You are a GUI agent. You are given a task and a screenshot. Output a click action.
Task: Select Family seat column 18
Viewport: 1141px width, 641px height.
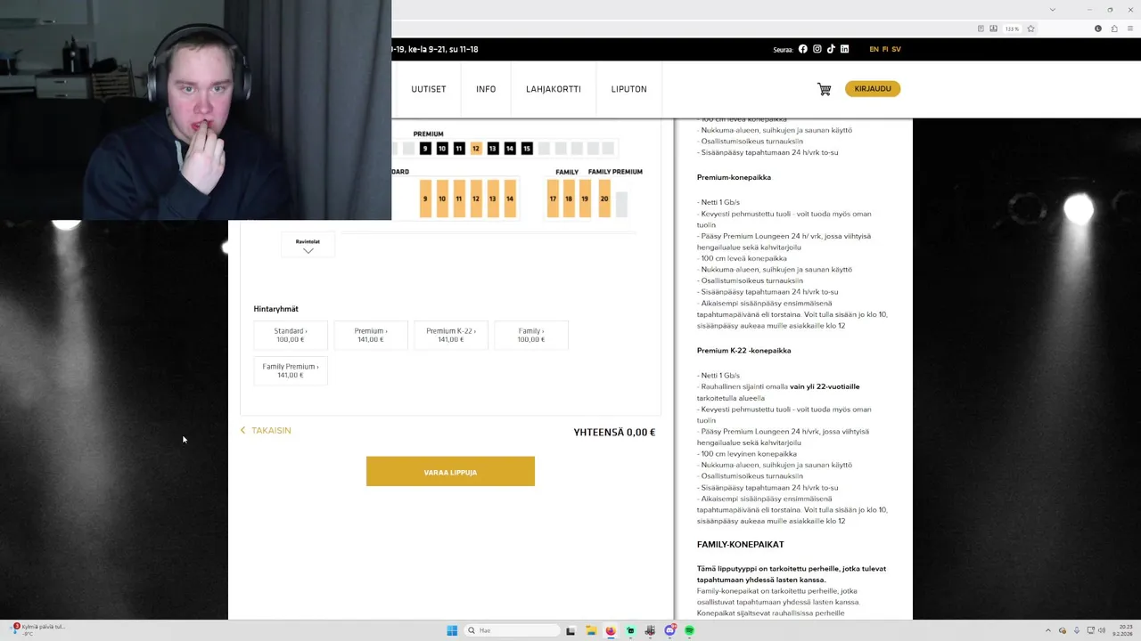click(569, 199)
